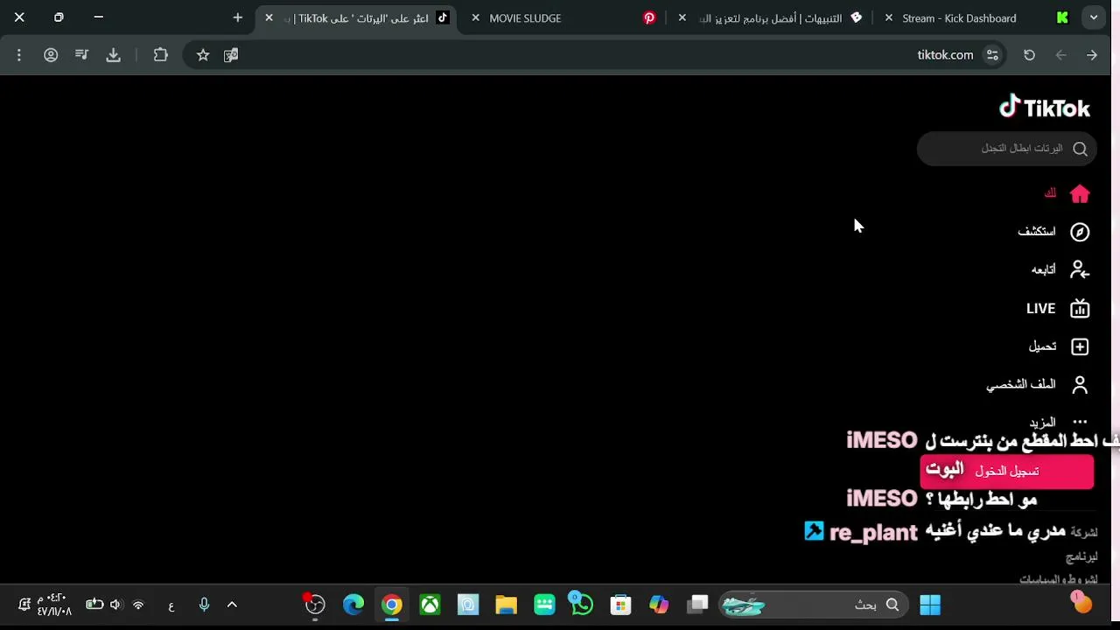This screenshot has height=630, width=1120.
Task: Open the LIVE section in TikTok sidebar
Action: pyautogui.click(x=1058, y=308)
